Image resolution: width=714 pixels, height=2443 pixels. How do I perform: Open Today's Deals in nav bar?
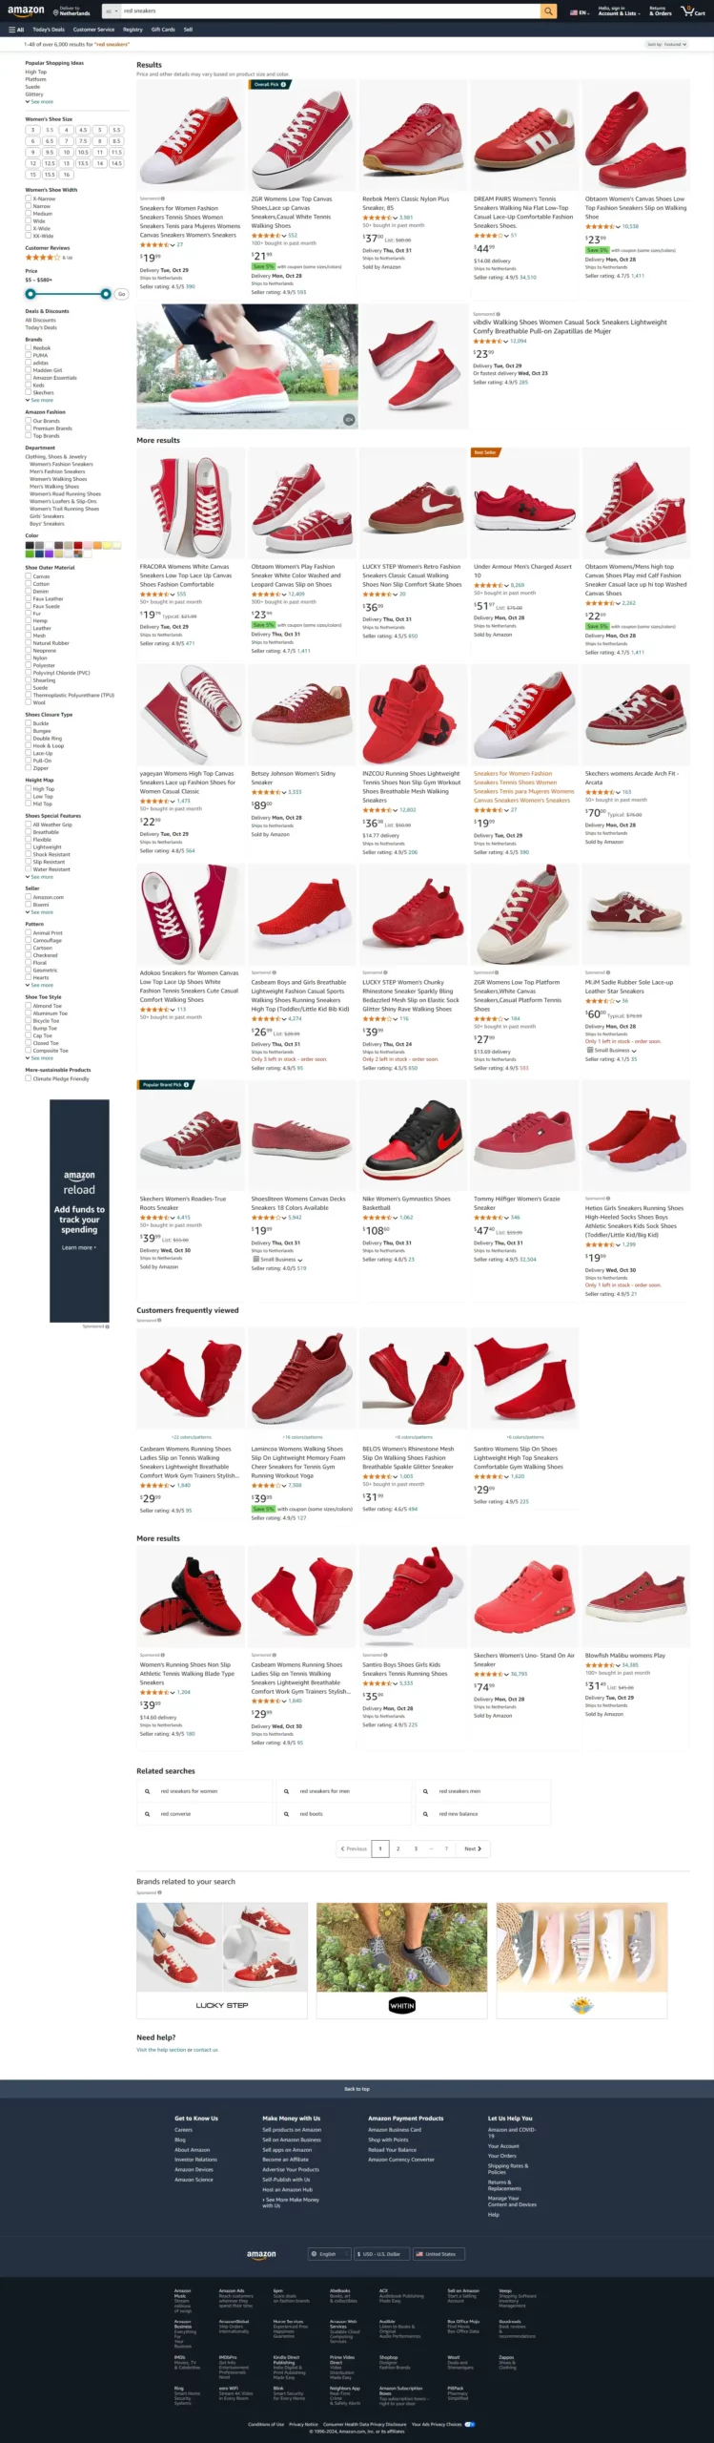(49, 30)
